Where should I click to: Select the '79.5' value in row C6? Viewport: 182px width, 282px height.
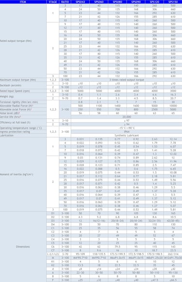pyautogui.click(x=117, y=247)
